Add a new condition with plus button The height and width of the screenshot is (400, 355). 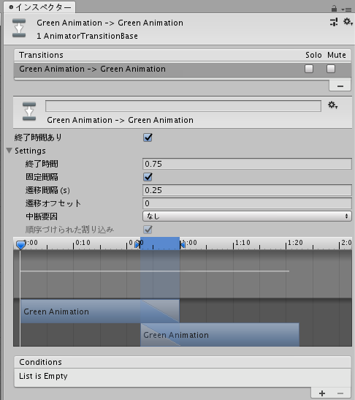pyautogui.click(x=322, y=393)
